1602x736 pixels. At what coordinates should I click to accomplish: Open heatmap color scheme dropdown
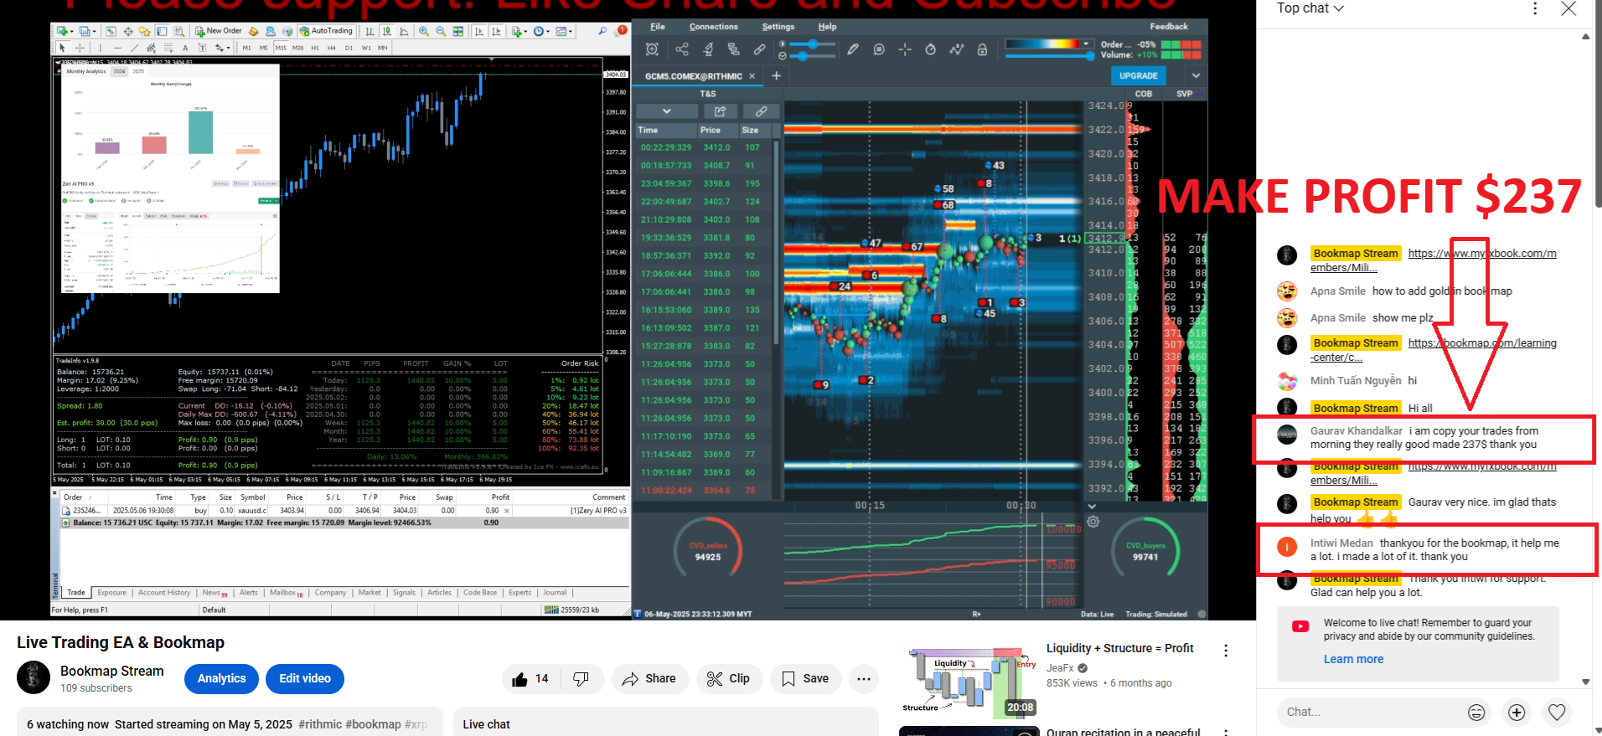tap(1086, 44)
